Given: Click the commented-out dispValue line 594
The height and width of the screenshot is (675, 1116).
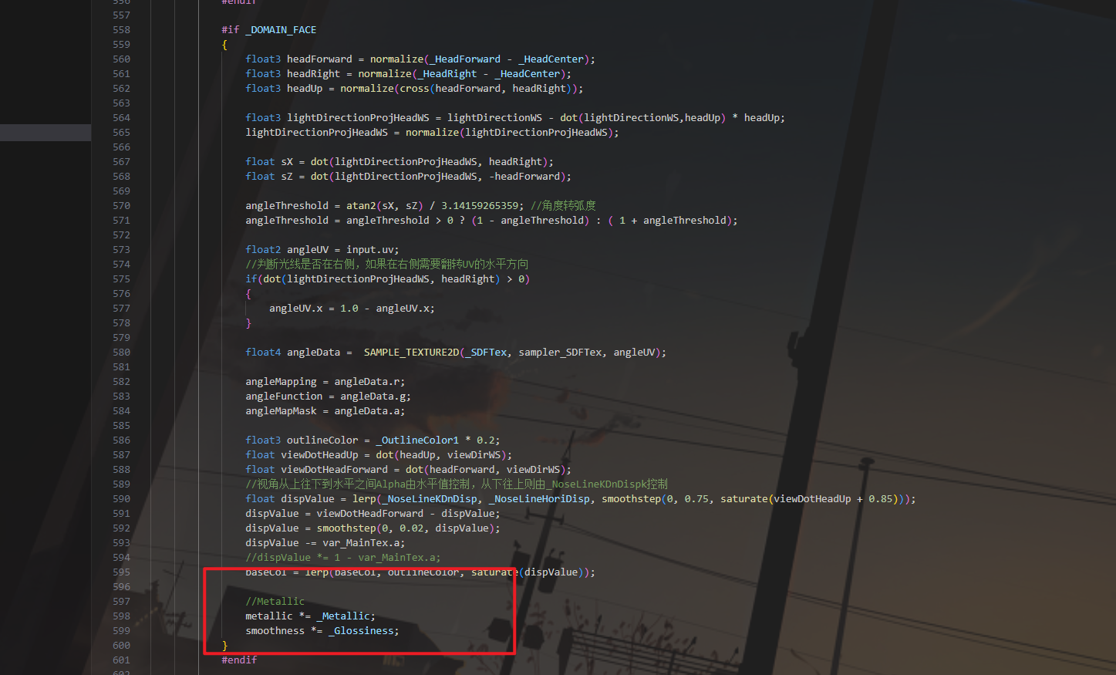Looking at the screenshot, I should [x=342, y=558].
